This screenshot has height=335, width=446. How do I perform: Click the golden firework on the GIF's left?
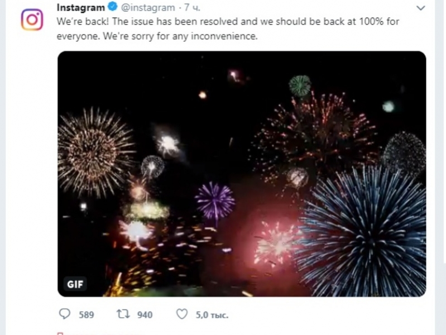tap(94, 151)
